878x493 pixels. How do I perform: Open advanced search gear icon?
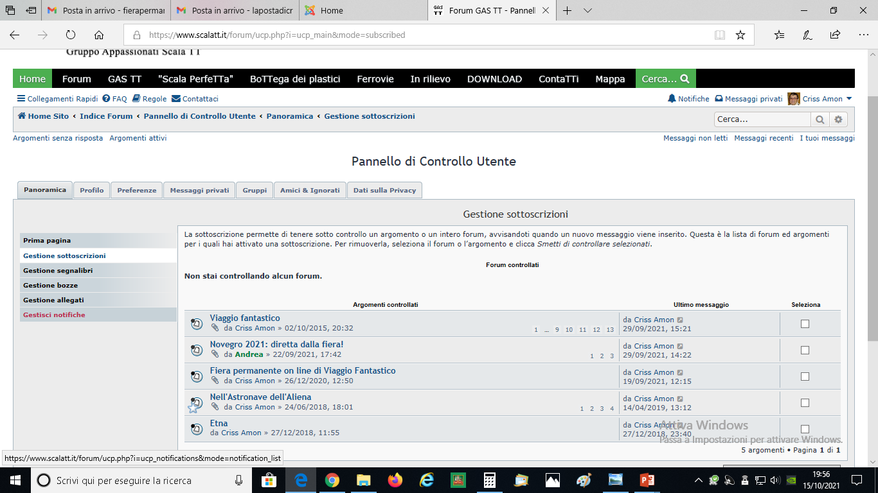click(838, 119)
